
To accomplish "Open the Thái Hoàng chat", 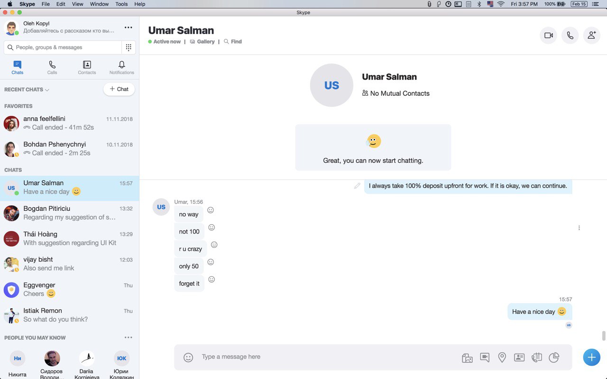I will pyautogui.click(x=70, y=239).
